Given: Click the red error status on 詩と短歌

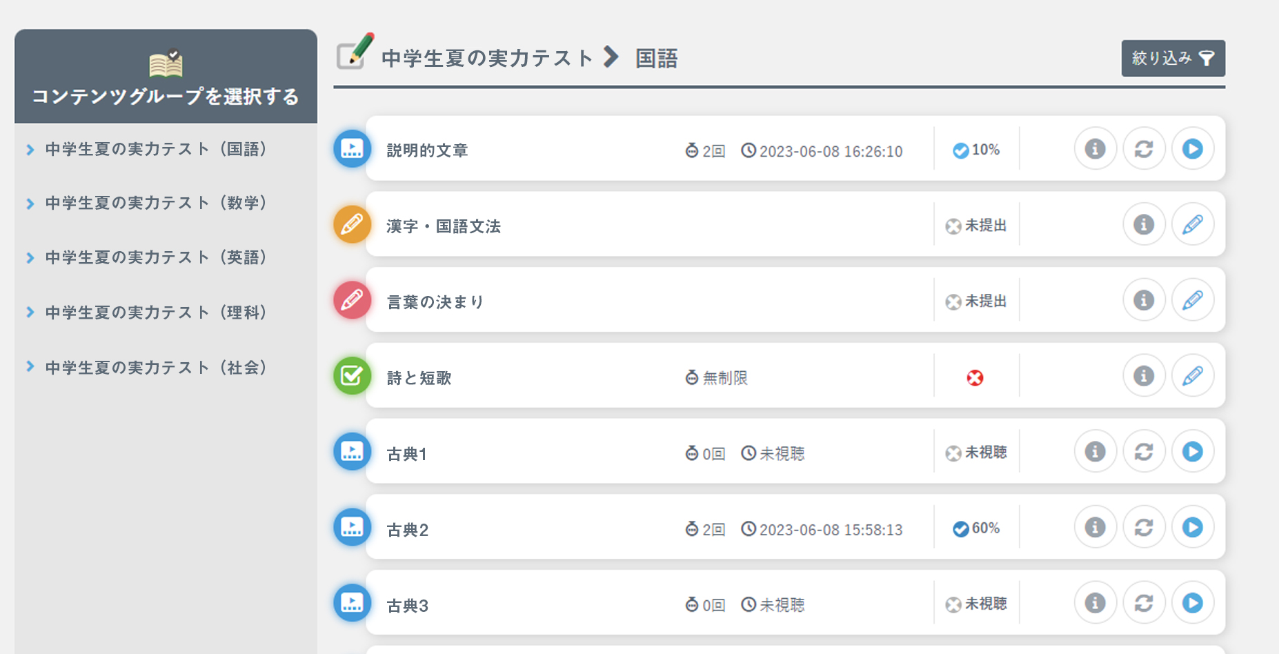Looking at the screenshot, I should (x=974, y=377).
